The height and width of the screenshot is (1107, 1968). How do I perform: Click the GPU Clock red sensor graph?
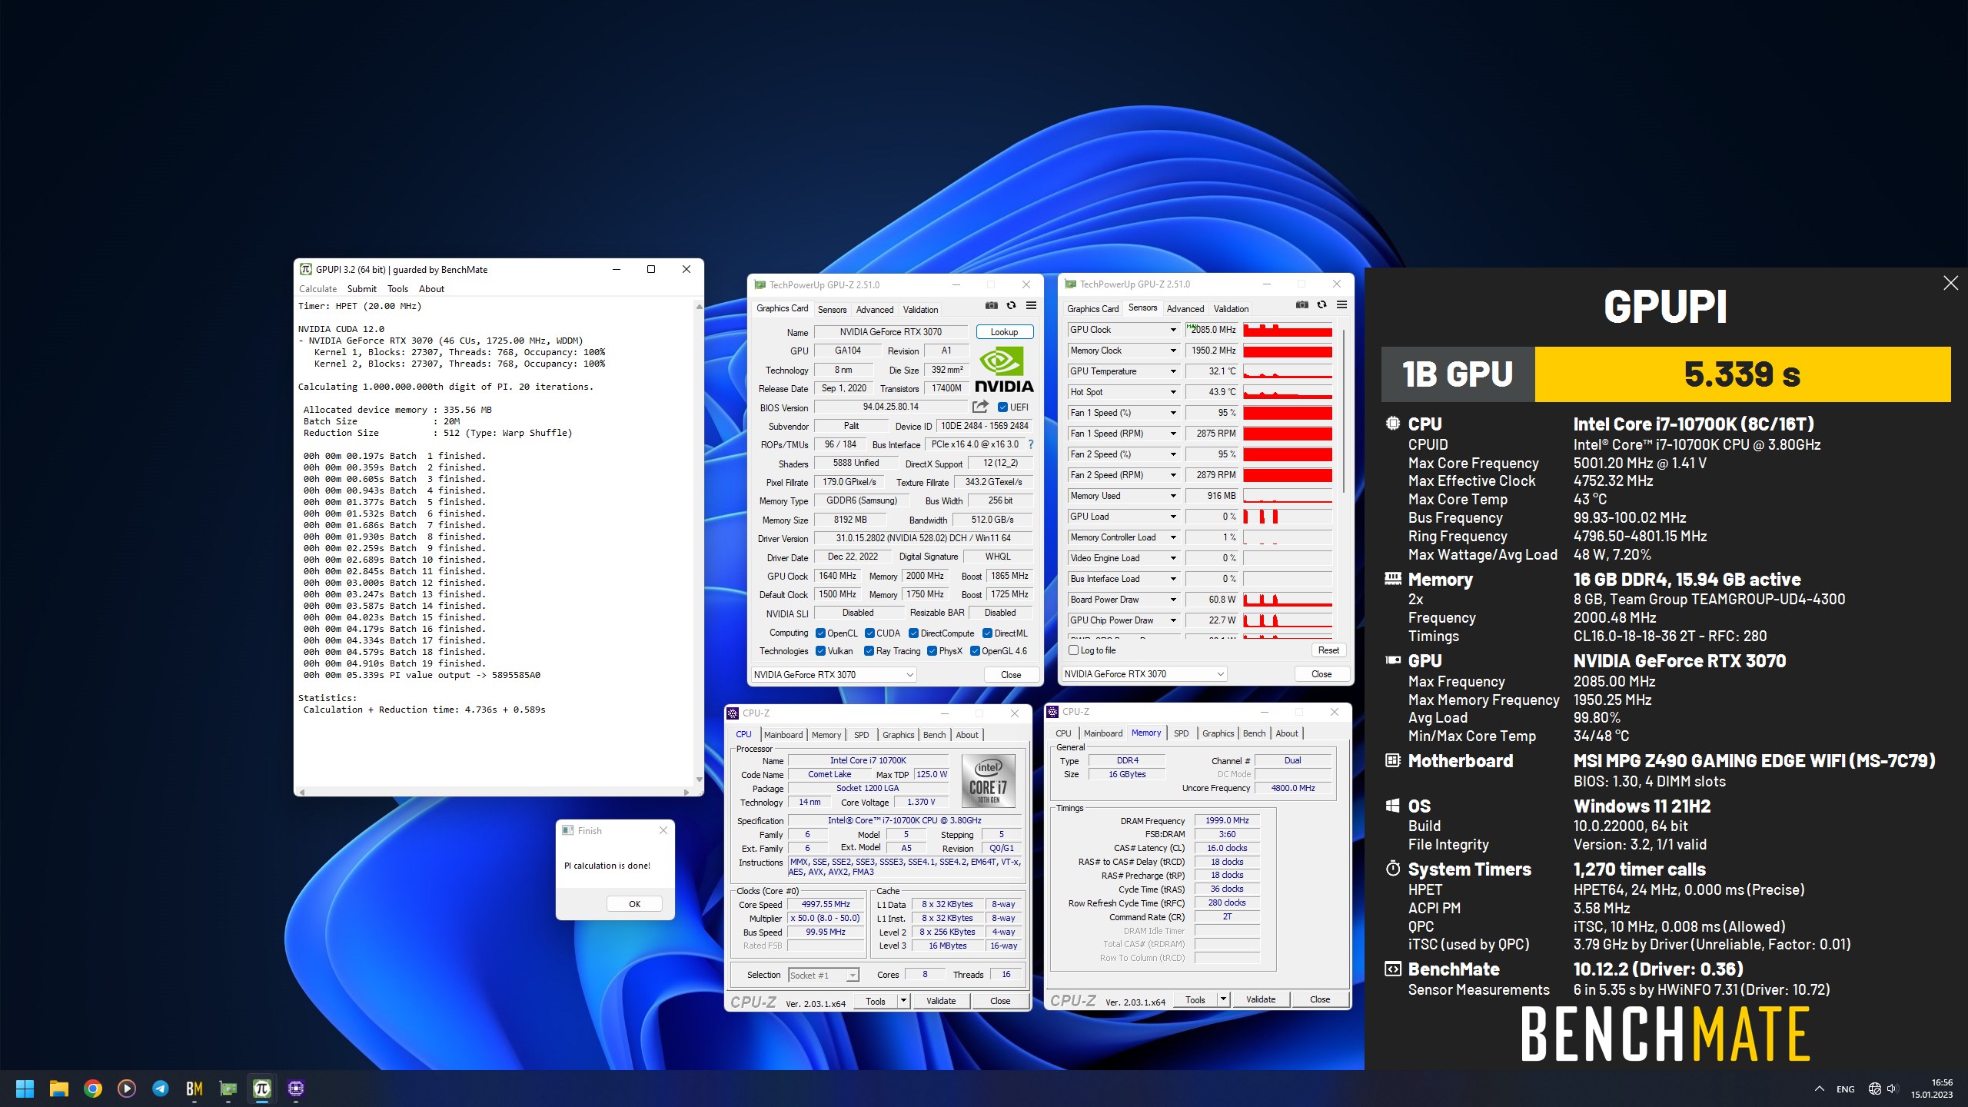pos(1288,330)
